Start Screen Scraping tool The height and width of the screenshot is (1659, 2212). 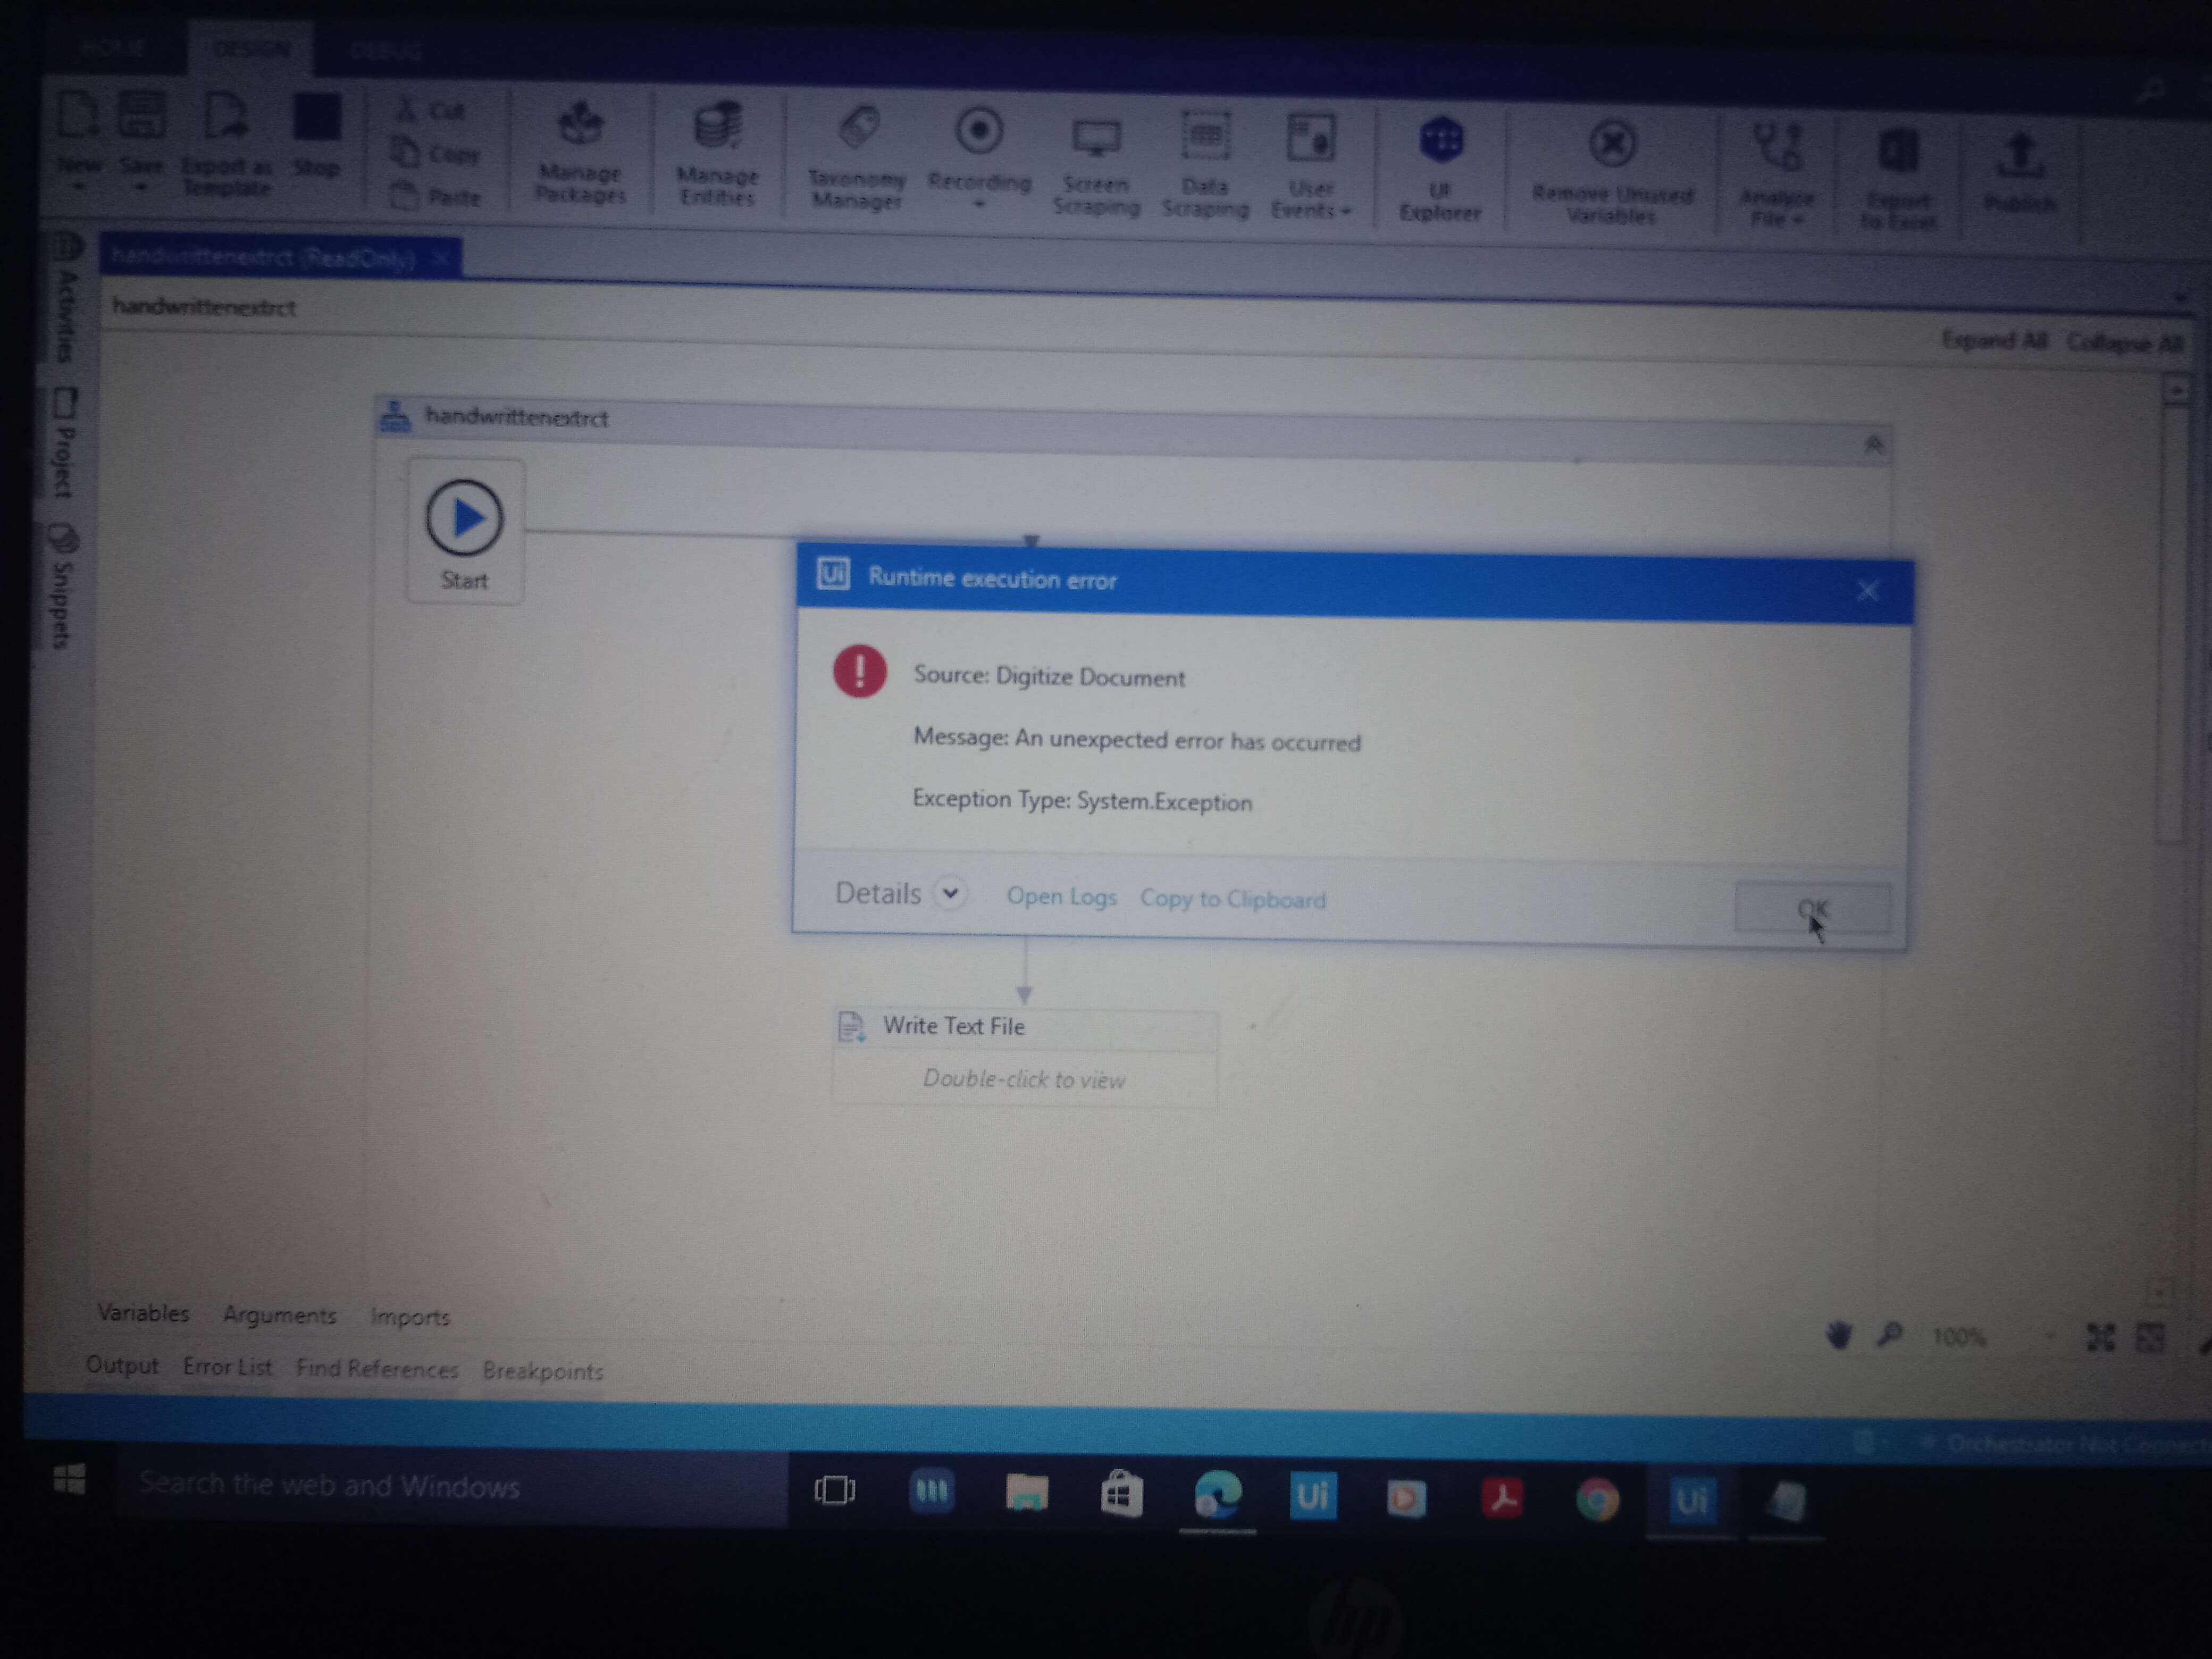1096,165
